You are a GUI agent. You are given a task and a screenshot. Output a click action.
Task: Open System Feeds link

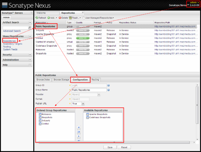click(10, 49)
